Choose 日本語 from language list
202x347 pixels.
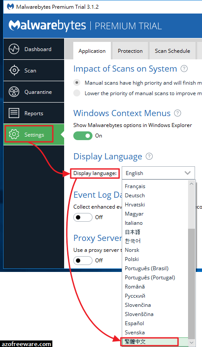[x=155, y=232]
